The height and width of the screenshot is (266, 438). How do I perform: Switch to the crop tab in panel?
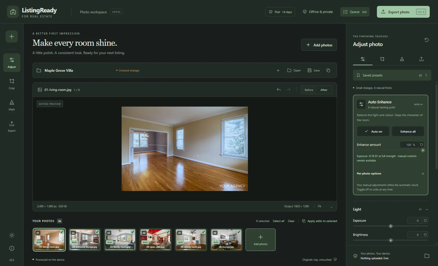[382, 59]
